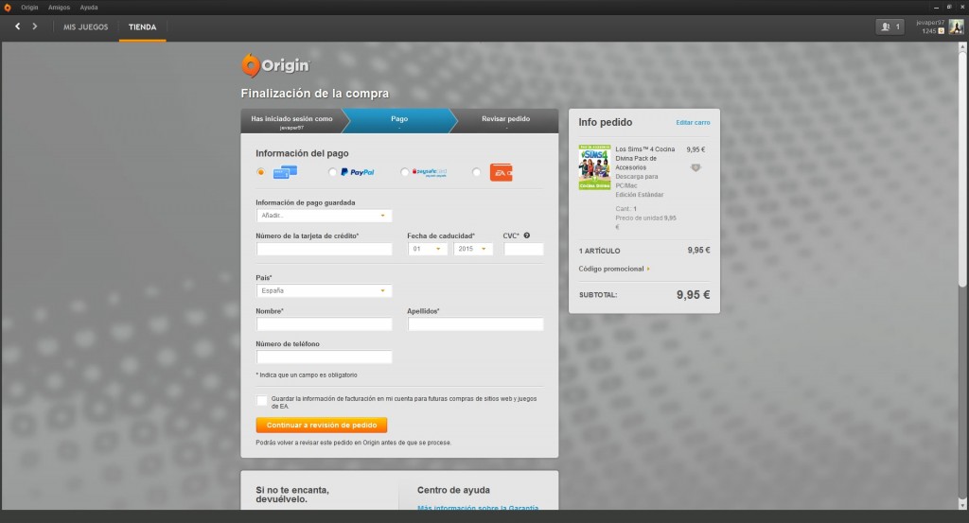The height and width of the screenshot is (523, 969).
Task: Click the Origin points coin icon
Action: (x=942, y=31)
